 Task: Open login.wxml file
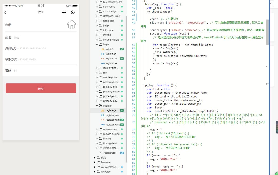111,58
